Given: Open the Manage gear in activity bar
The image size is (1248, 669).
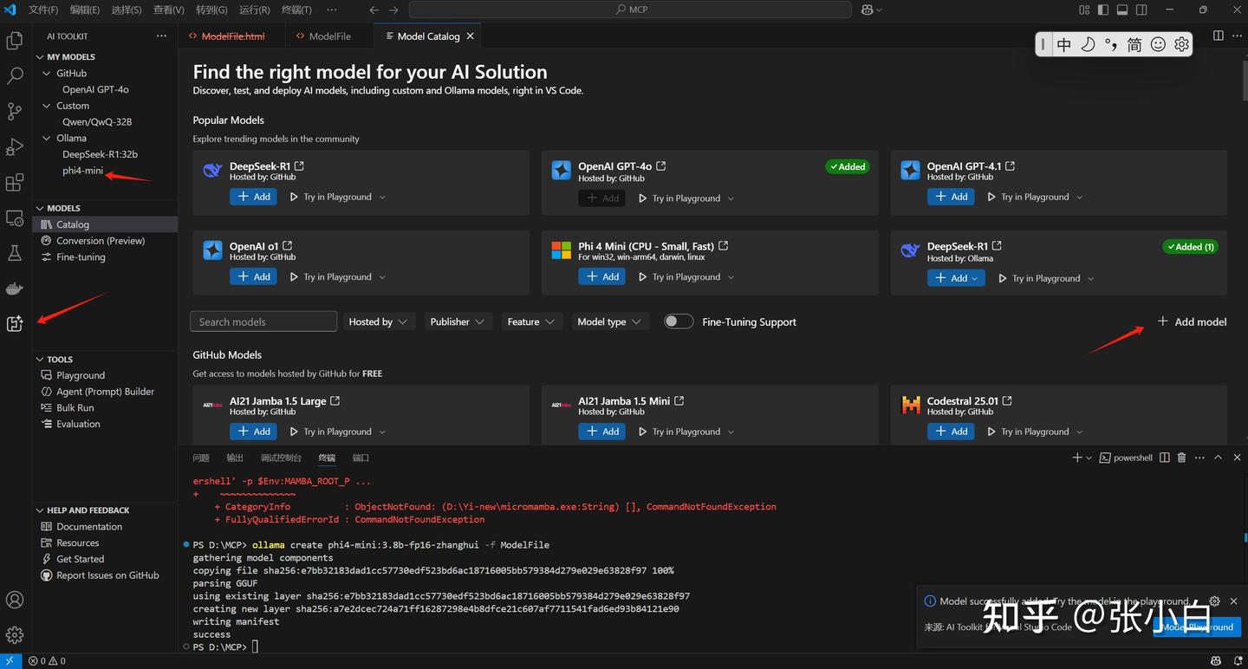Looking at the screenshot, I should point(15,635).
